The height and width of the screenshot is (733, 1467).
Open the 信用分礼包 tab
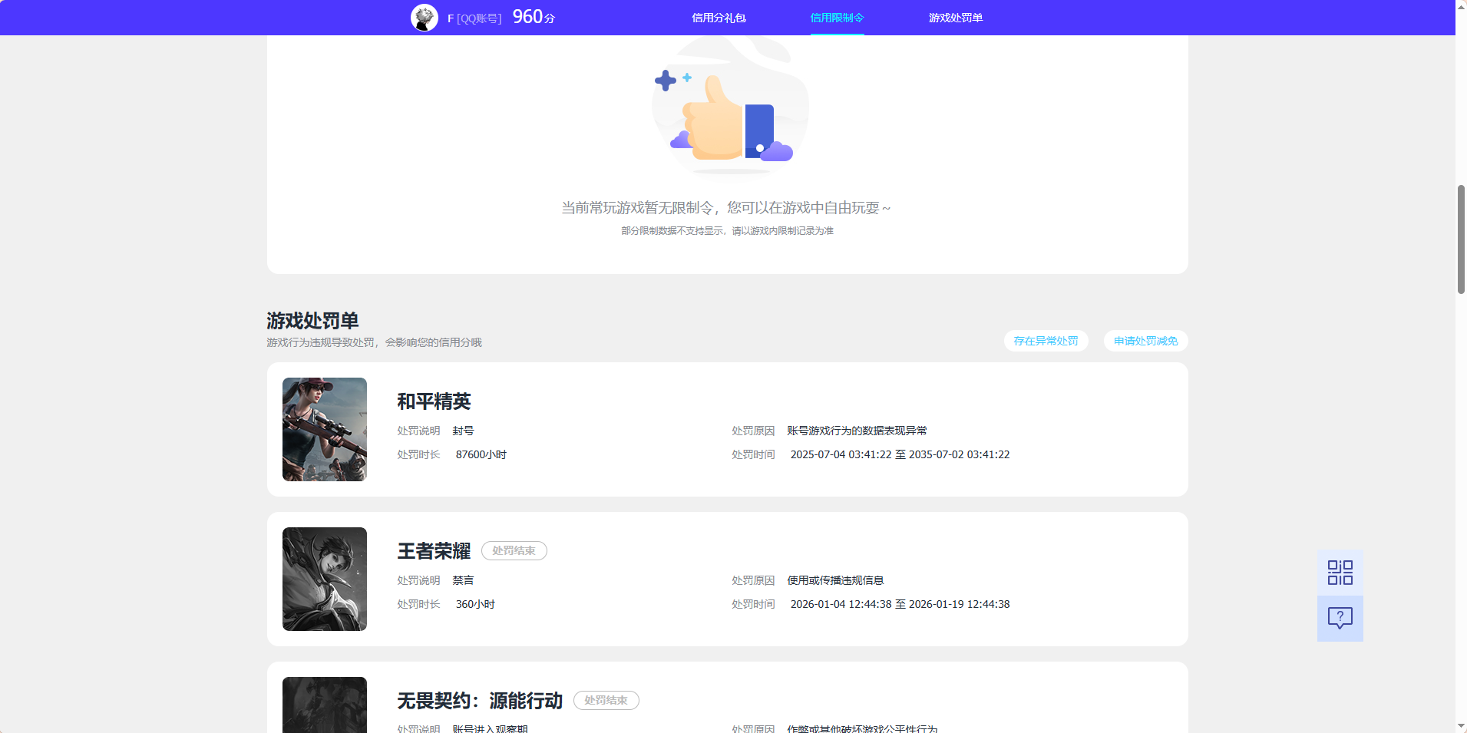pos(719,18)
